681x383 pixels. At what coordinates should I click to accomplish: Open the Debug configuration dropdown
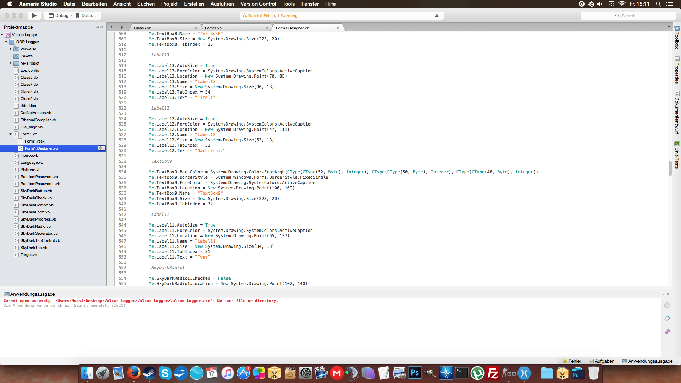pos(60,16)
